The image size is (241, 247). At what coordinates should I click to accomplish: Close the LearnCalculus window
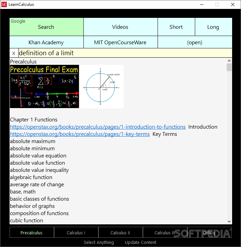(233, 4)
